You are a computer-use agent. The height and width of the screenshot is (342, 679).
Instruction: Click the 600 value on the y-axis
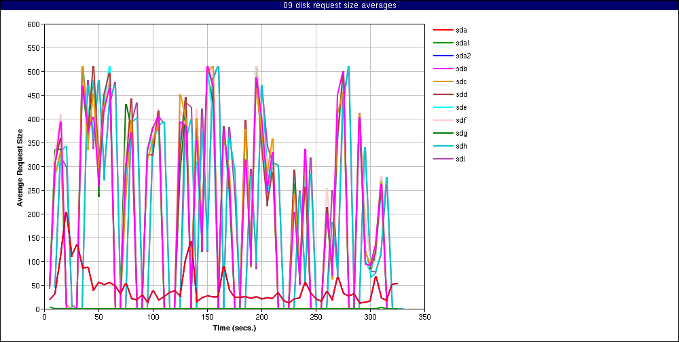pyautogui.click(x=35, y=24)
